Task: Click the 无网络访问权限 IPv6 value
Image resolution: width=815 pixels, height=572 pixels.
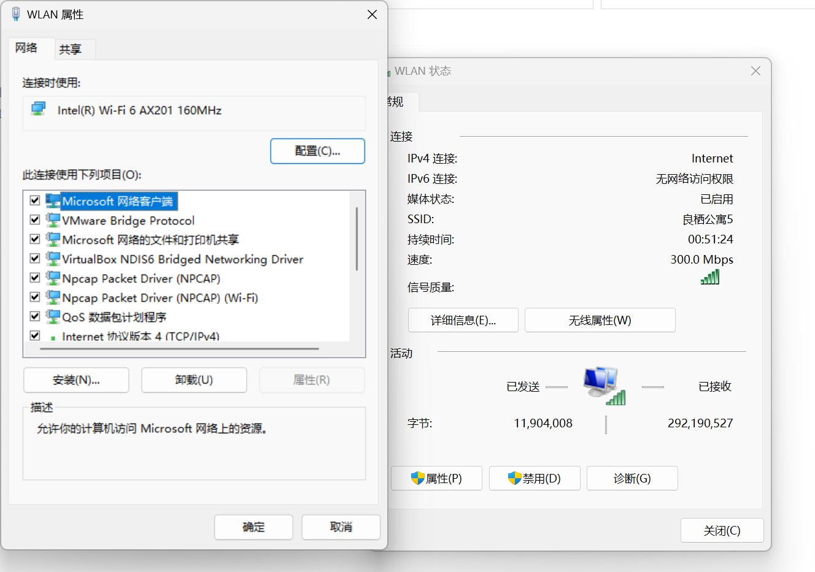Action: [694, 178]
